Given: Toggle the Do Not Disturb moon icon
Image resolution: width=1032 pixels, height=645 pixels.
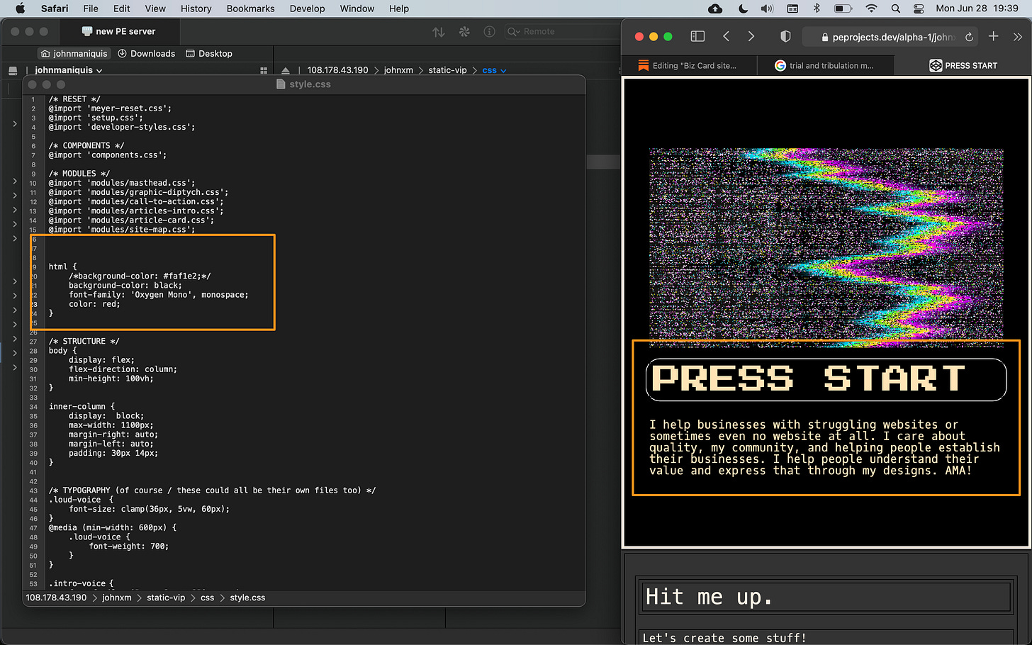Looking at the screenshot, I should click(743, 9).
